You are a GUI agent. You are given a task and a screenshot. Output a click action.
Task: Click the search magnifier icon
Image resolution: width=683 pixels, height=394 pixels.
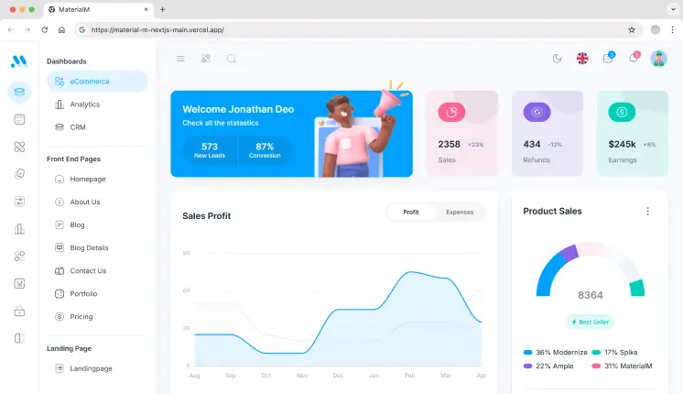click(x=232, y=59)
